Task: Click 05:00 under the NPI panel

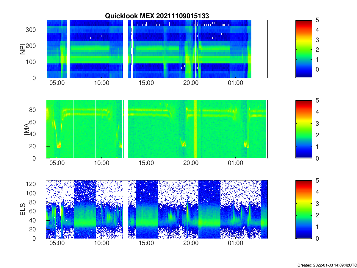Action: tap(57, 83)
